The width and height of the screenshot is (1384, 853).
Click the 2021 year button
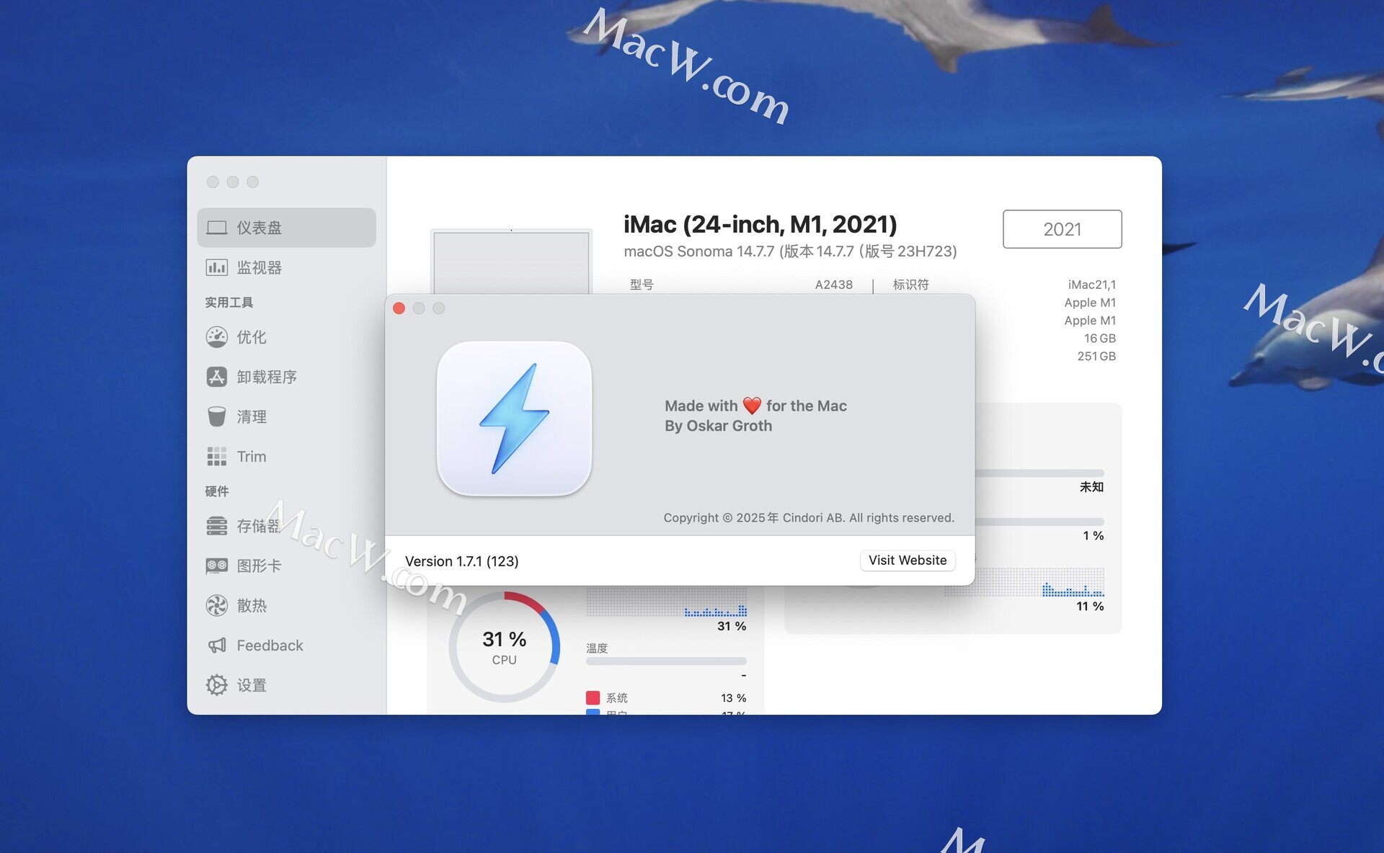click(1062, 229)
